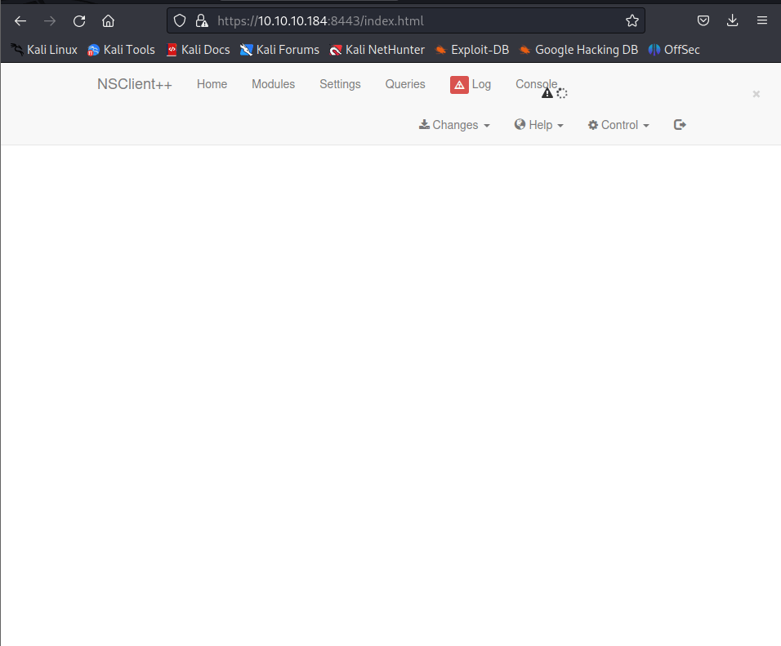Viewport: 781px width, 646px height.
Task: Open the Queries page
Action: (405, 84)
